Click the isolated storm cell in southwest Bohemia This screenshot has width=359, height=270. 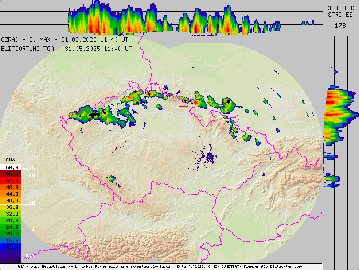(112, 179)
